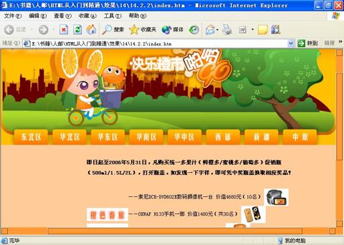Click 地址(D) address label
The width and height of the screenshot is (344, 245).
(x=11, y=43)
